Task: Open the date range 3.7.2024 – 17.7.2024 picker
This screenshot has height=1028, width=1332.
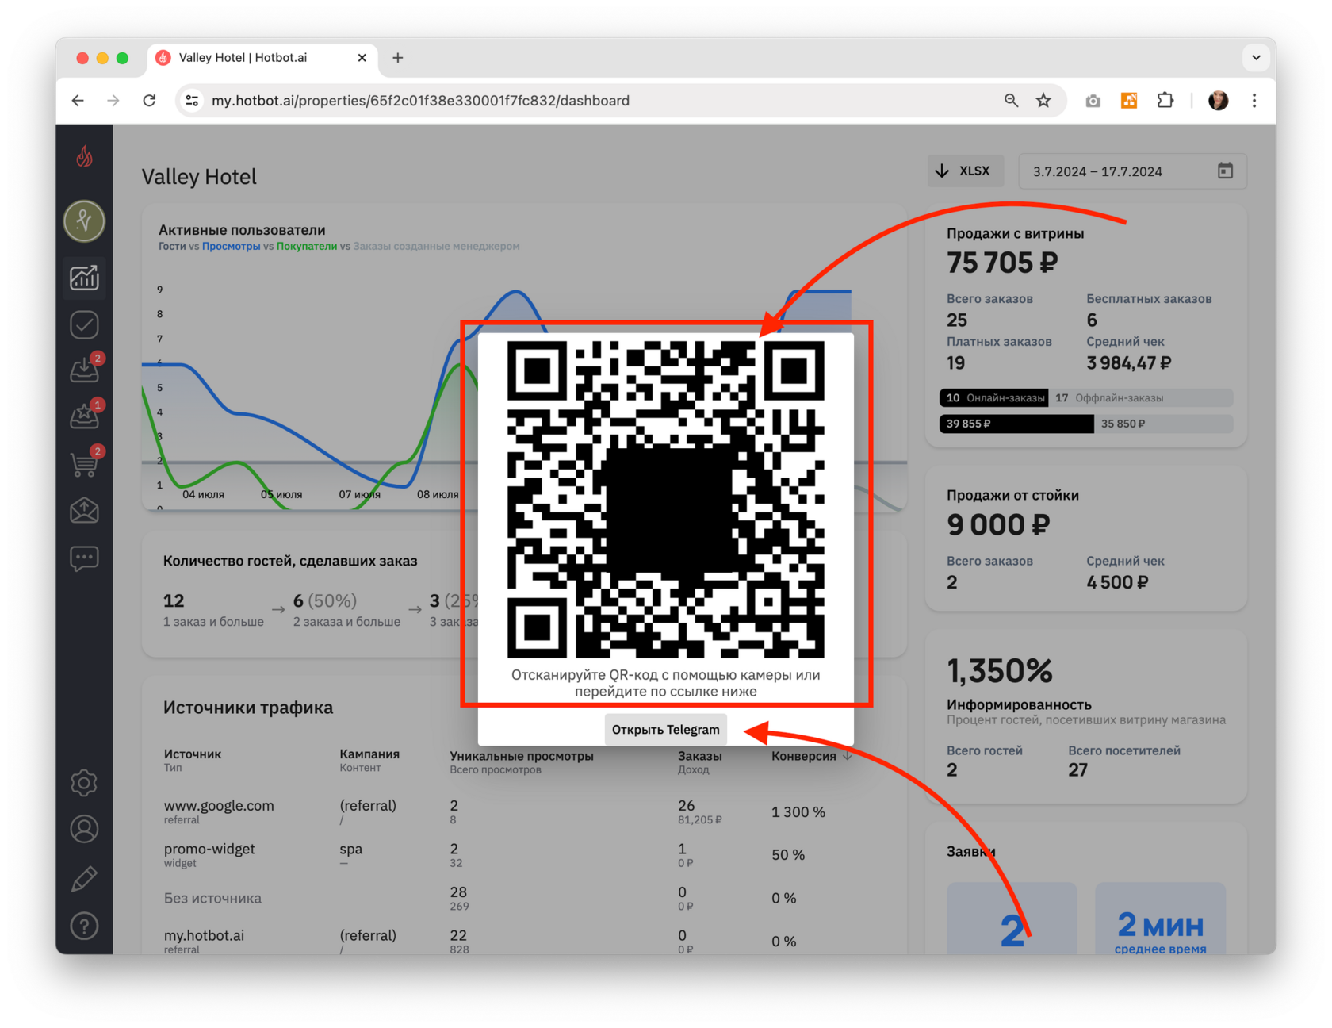Action: [1132, 171]
